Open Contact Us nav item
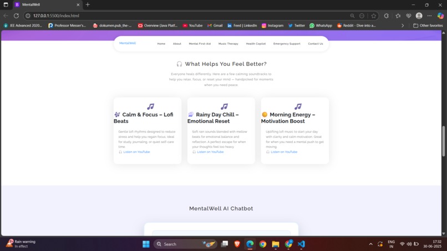 tap(316, 44)
